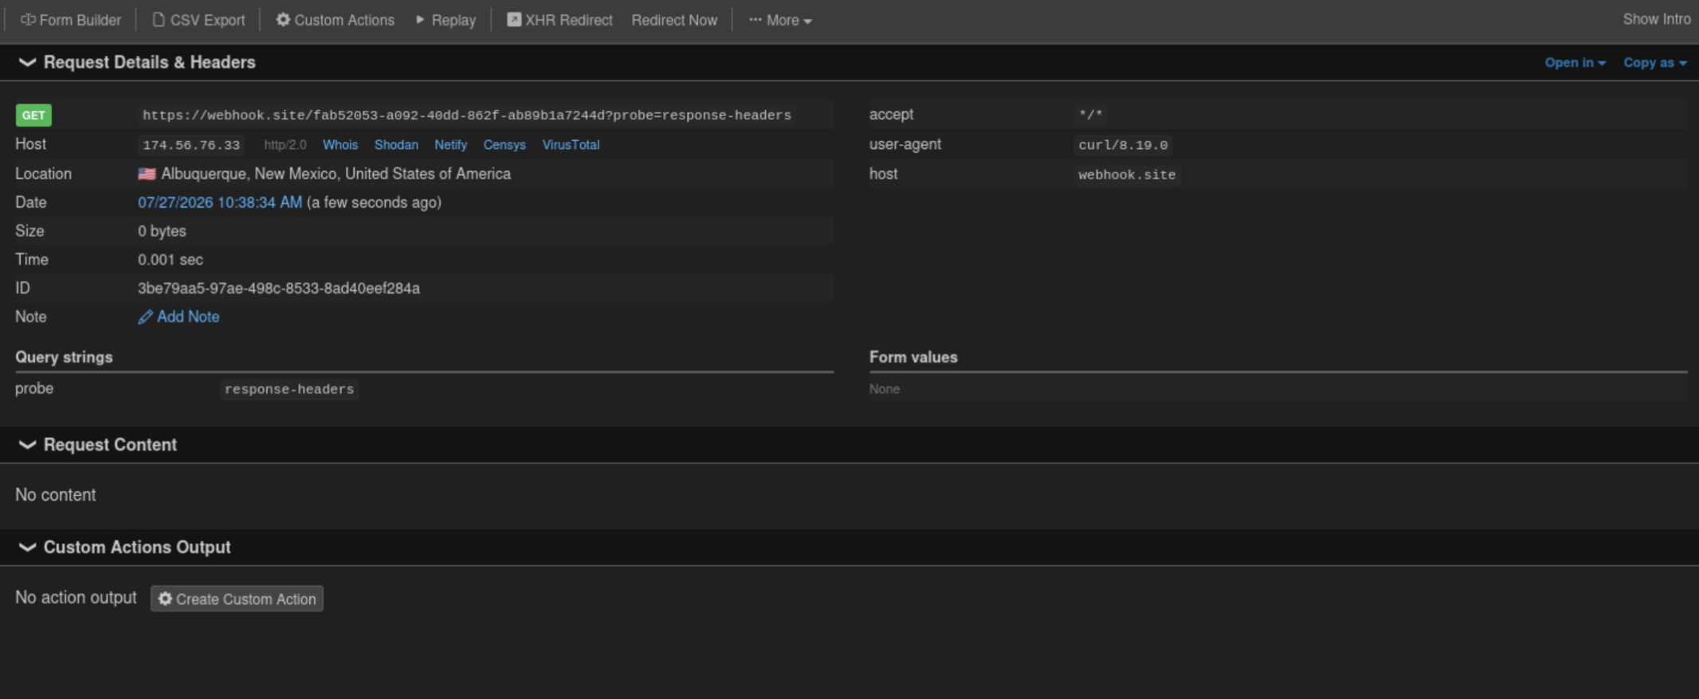Open the Shodan lookup link

pos(396,145)
